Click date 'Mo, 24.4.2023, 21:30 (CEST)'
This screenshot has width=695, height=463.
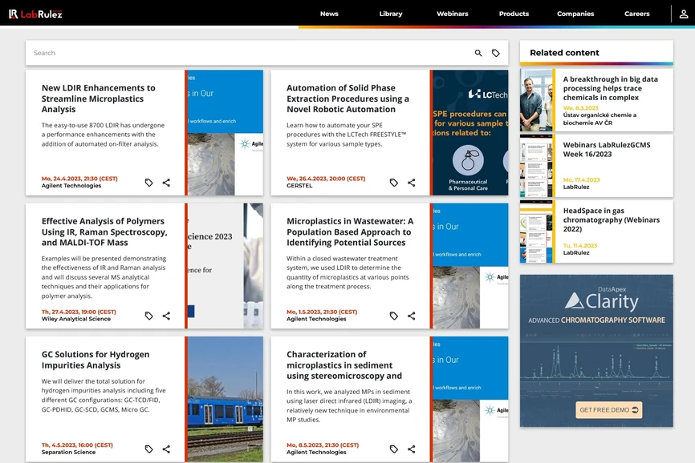pos(79,179)
